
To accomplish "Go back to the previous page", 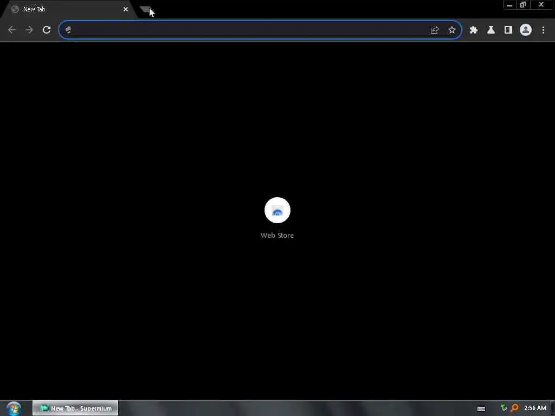I will (x=12, y=30).
